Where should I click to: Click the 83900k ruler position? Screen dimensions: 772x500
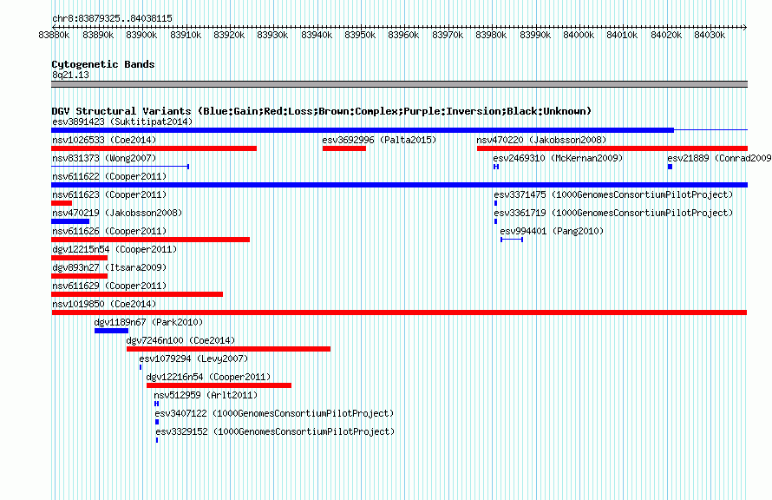pos(141,35)
